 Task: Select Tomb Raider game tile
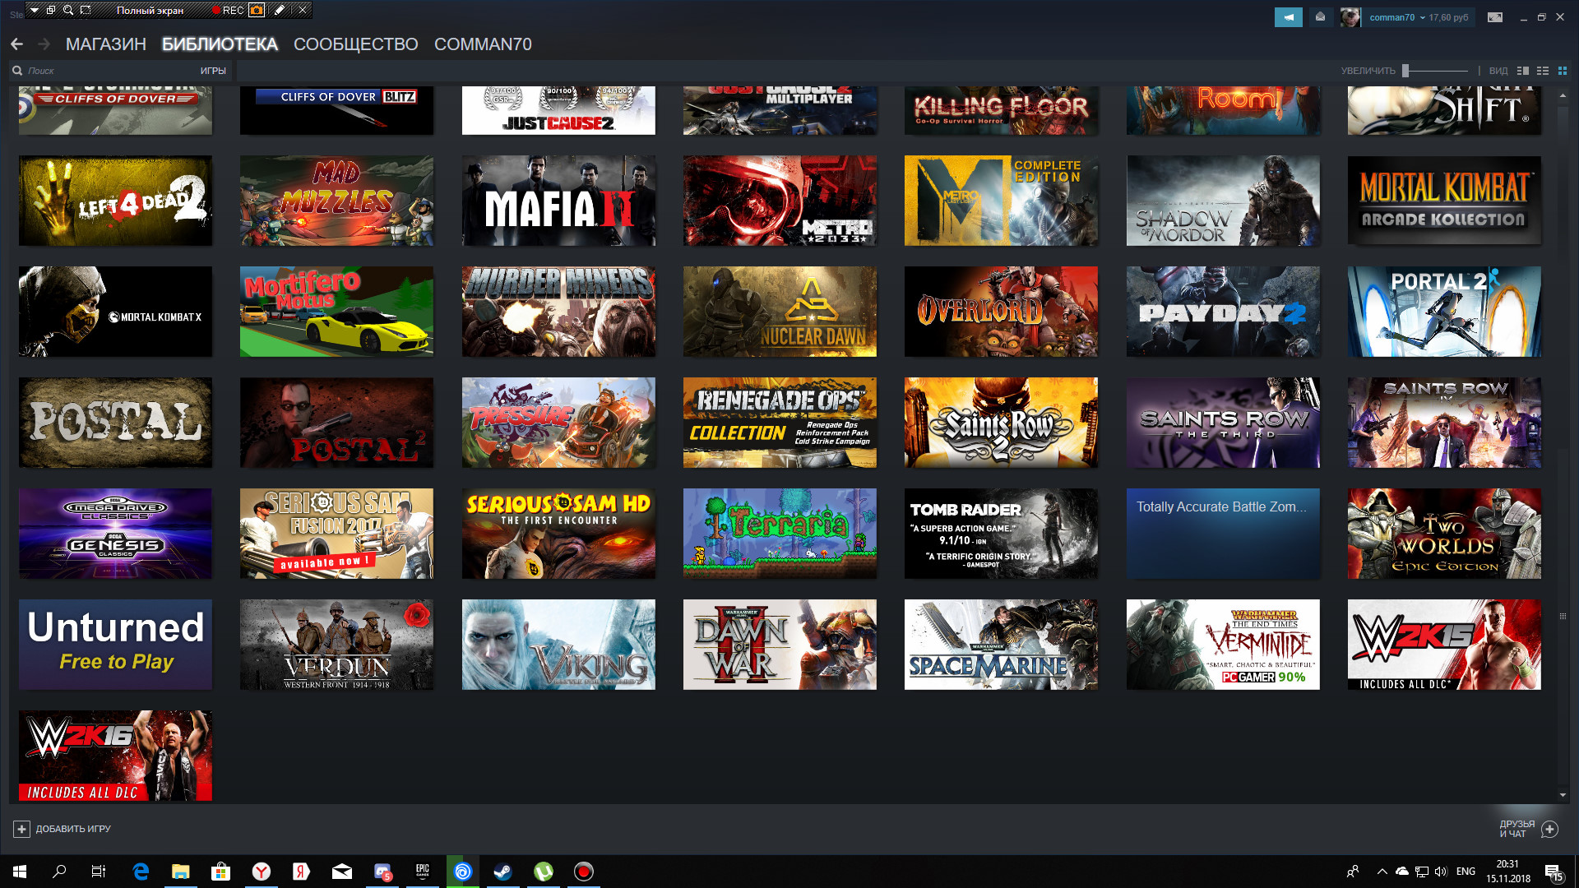pos(1001,534)
